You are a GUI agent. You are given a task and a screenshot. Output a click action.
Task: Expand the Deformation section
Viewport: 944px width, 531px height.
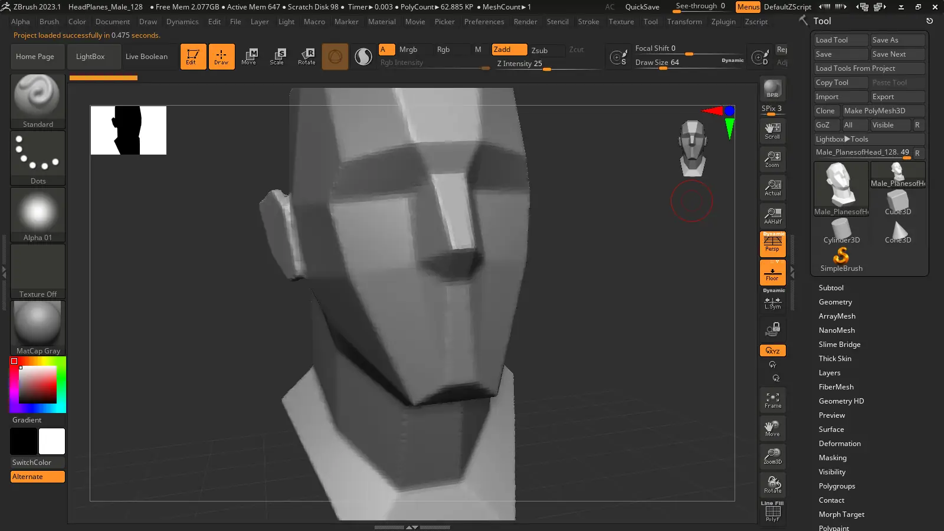pyautogui.click(x=839, y=444)
